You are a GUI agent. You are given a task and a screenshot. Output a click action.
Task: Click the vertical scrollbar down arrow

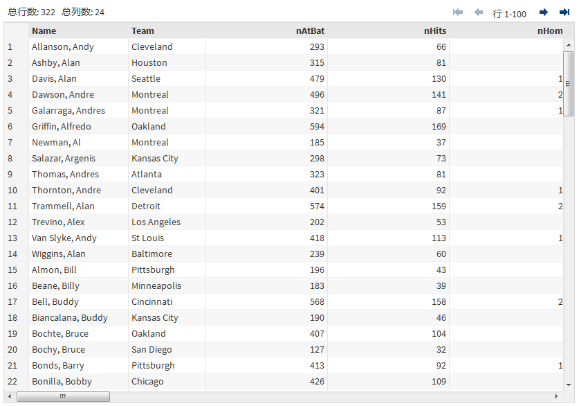pyautogui.click(x=569, y=385)
